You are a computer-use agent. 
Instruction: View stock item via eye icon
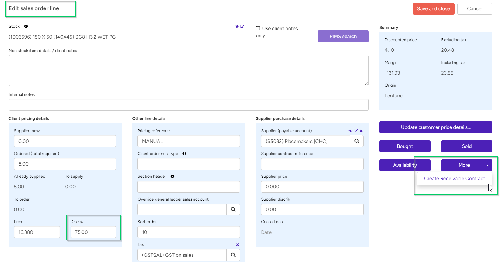pos(237,26)
